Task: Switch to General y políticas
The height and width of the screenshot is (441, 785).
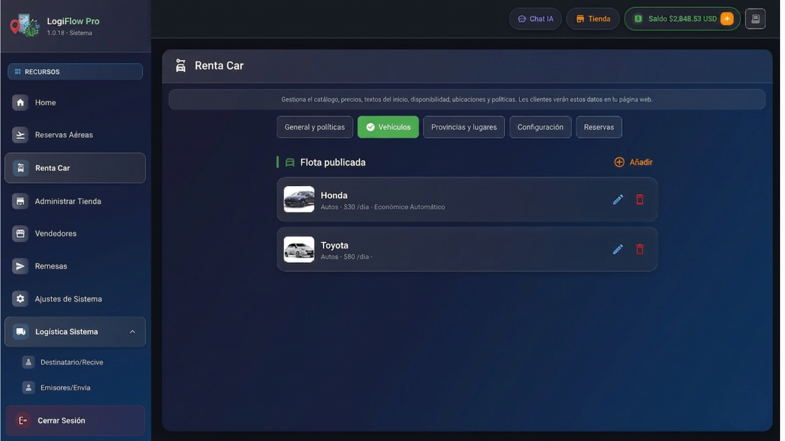Action: pyautogui.click(x=314, y=127)
